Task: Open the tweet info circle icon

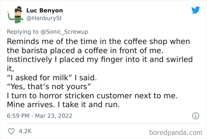Action: (195, 116)
